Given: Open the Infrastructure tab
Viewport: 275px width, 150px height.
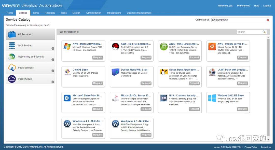Looking at the screenshot, I should click(x=114, y=13).
